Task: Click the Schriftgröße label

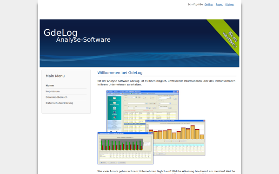Action: pos(195,5)
